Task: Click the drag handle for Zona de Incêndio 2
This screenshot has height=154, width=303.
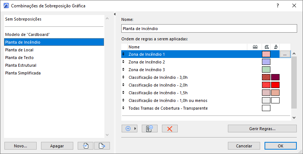Action: (123, 62)
